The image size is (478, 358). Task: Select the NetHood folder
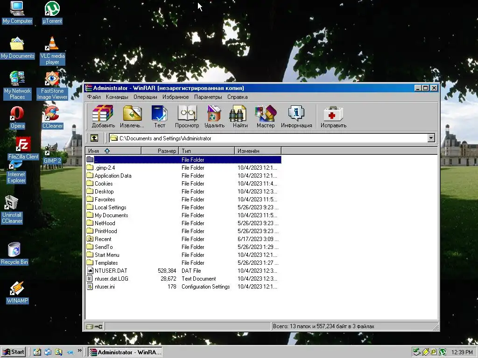(183, 223)
